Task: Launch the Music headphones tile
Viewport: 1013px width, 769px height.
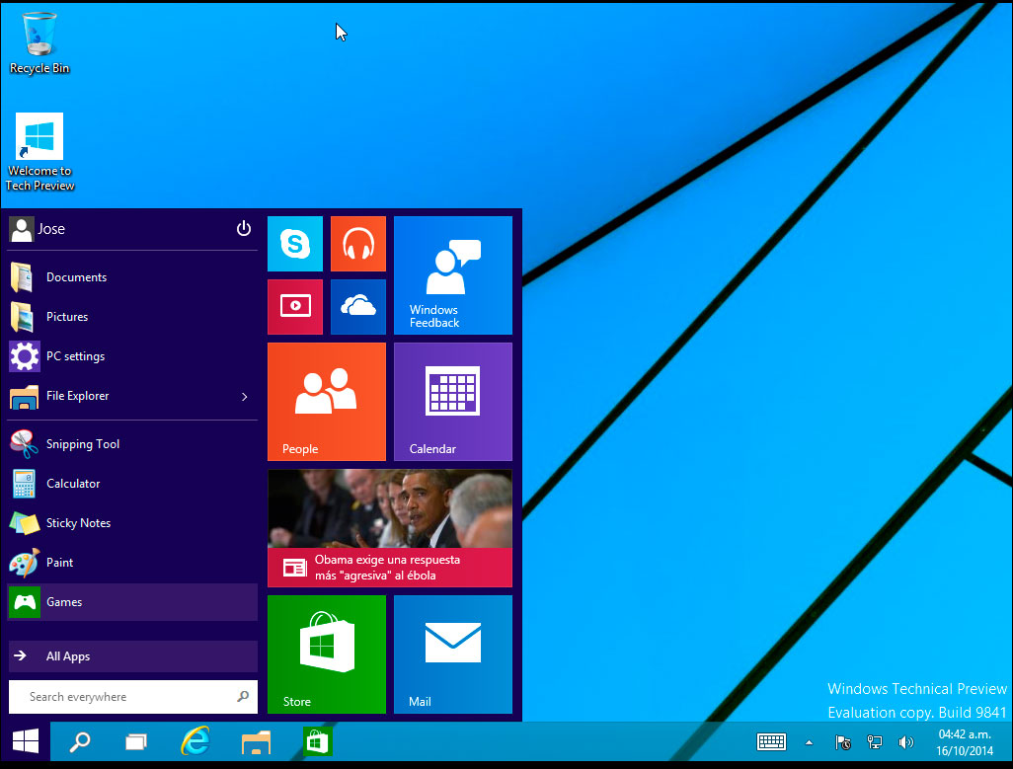Action: coord(357,243)
